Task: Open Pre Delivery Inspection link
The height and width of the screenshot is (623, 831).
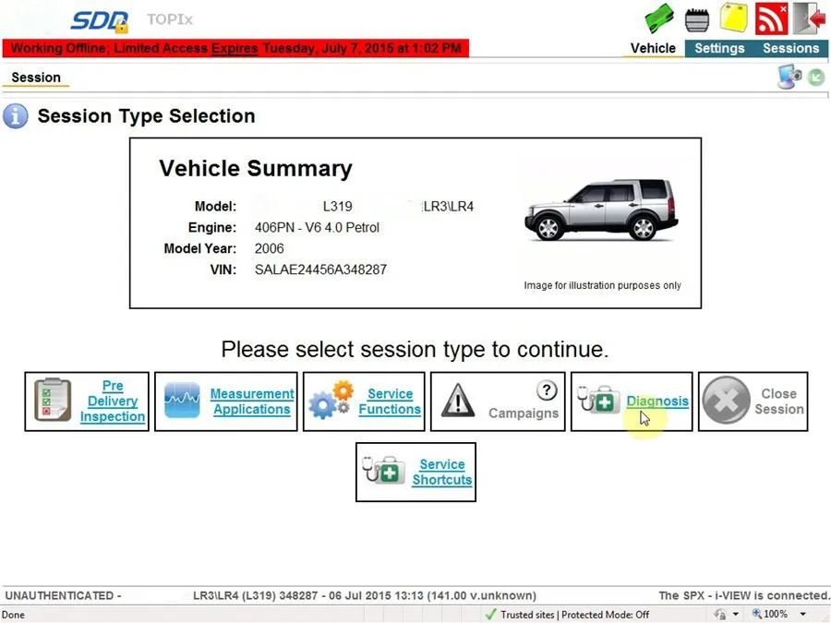Action: pyautogui.click(x=113, y=401)
